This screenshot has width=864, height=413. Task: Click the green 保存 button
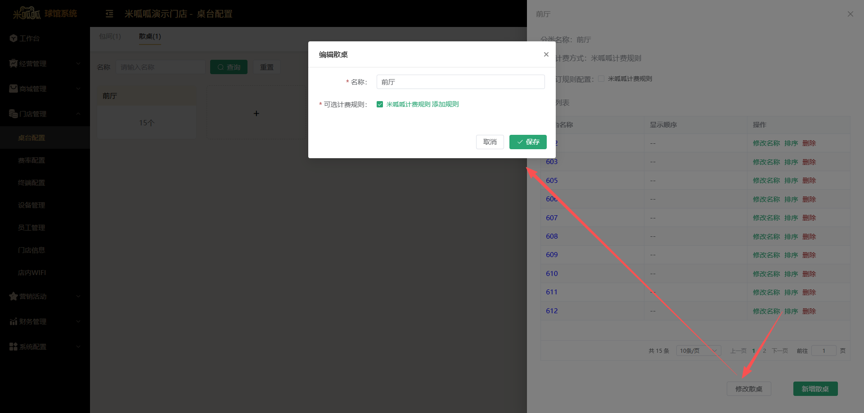[527, 142]
